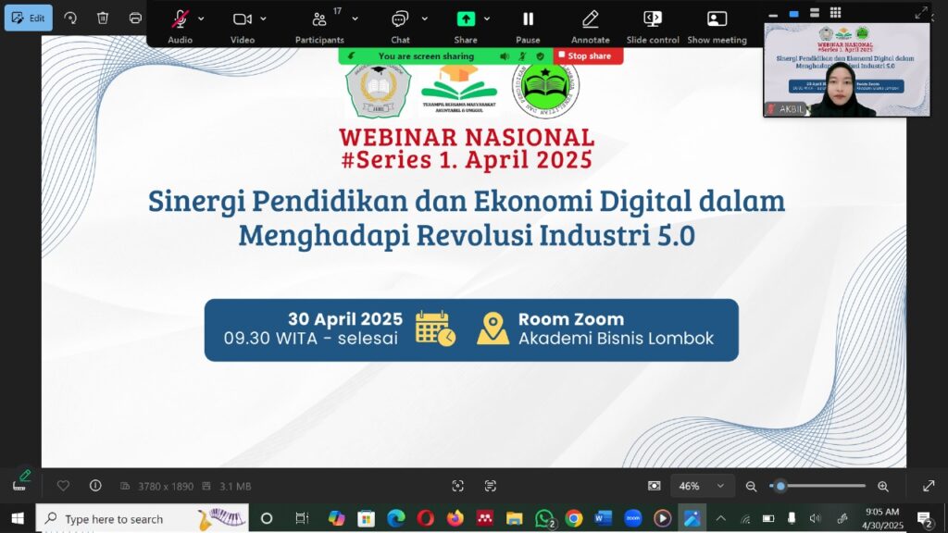Expand Photos viewer with diagonal arrows icon

tap(921, 13)
